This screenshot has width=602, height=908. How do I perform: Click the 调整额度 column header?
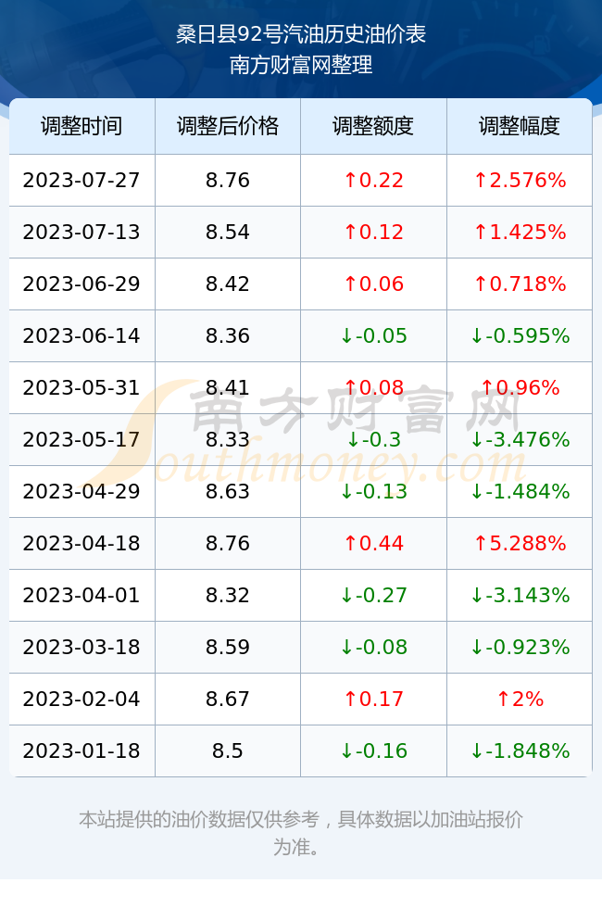[x=373, y=126]
